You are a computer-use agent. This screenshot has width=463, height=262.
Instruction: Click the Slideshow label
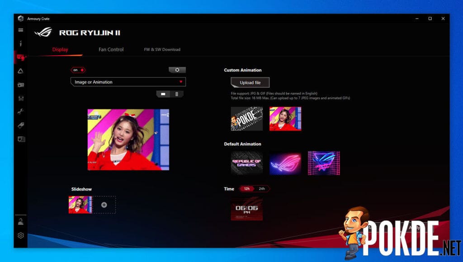pos(81,189)
